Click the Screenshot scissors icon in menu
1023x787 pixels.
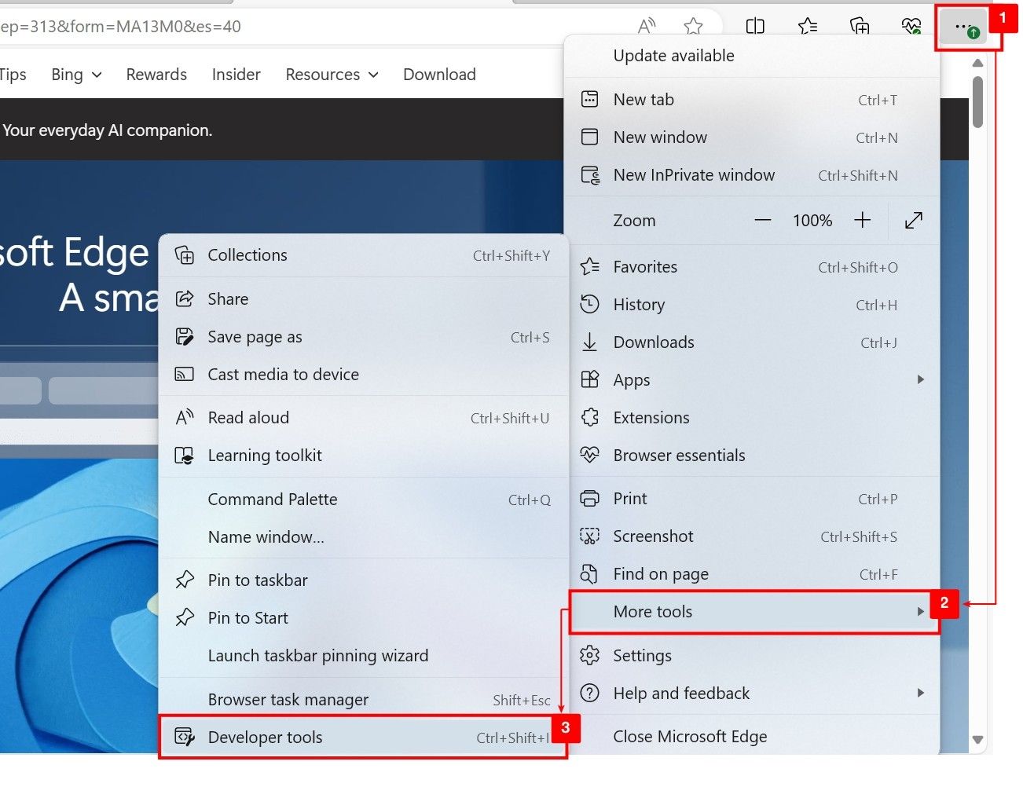tap(589, 536)
